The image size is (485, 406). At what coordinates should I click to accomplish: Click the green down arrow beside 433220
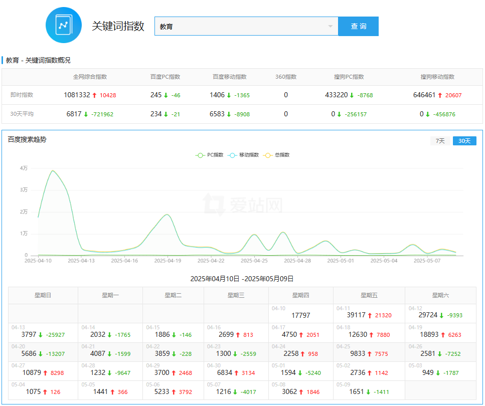click(352, 95)
